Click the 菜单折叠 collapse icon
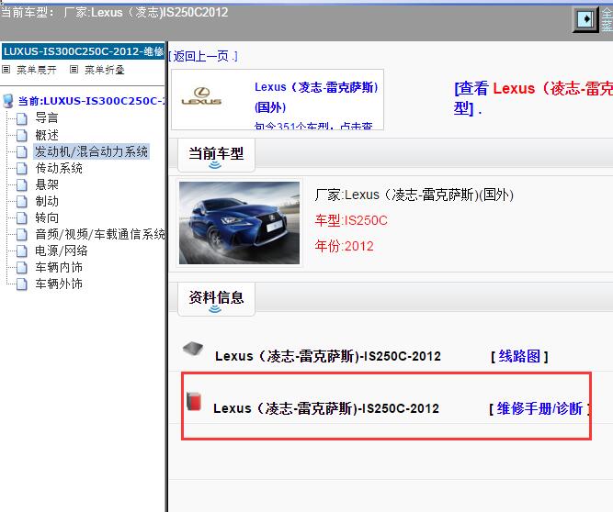 [74, 70]
